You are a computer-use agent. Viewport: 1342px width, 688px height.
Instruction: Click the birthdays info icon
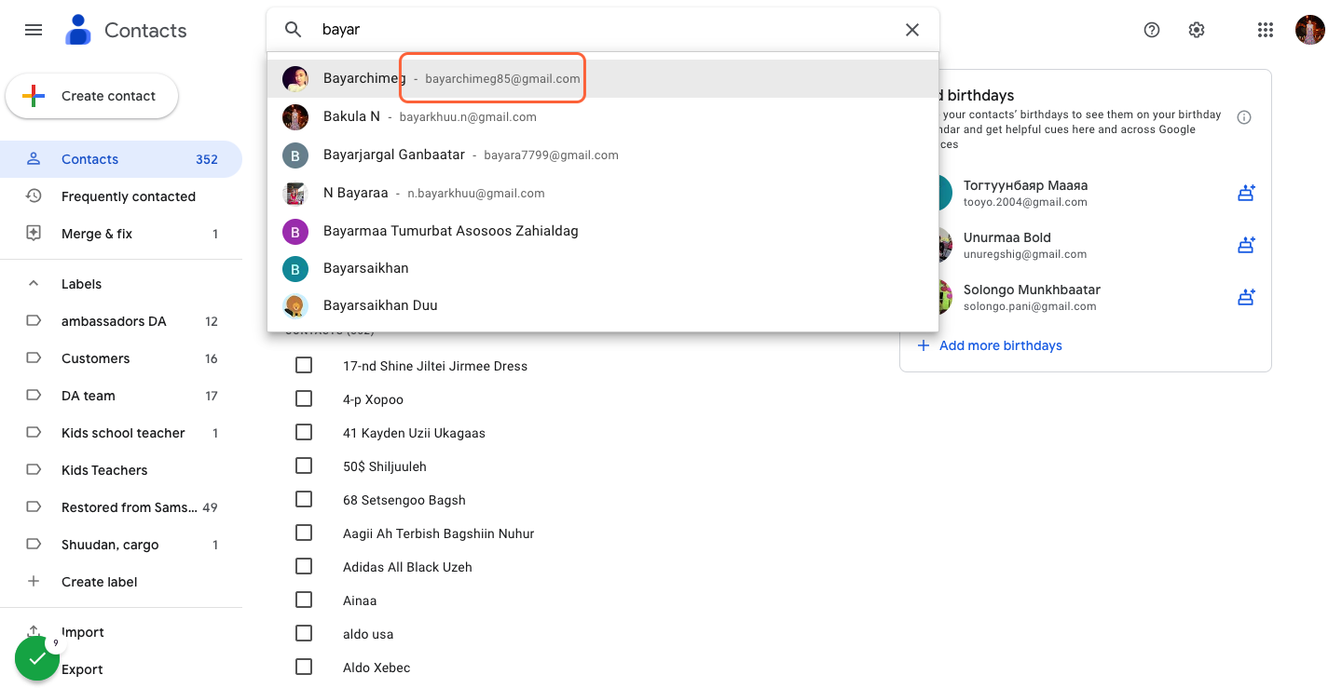click(1244, 117)
